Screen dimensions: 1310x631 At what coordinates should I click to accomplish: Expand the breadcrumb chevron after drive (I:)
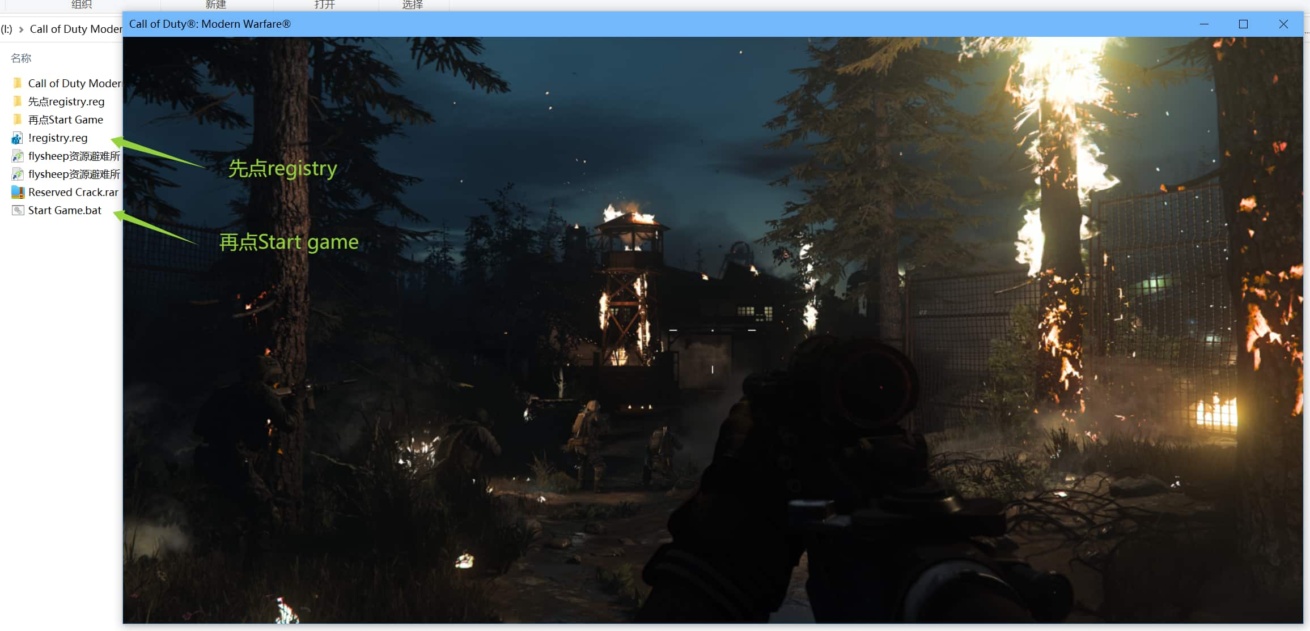click(x=21, y=29)
